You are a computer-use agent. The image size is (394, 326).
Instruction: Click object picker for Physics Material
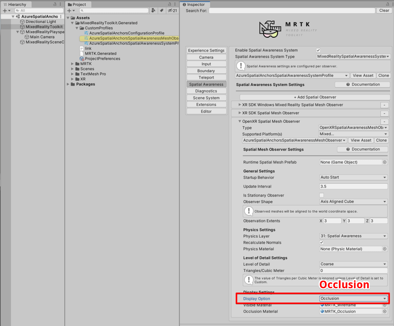click(385, 249)
